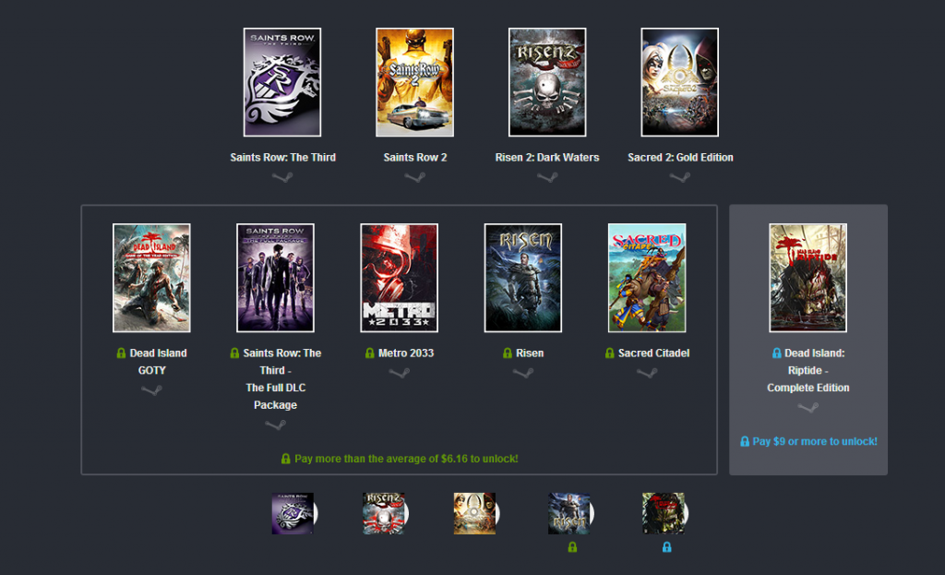Screen dimensions: 945x575
Task: Click the Steam icon beneath Metro 2033
Action: (x=399, y=373)
